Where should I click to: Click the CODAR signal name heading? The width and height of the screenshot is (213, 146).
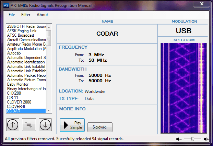click(107, 34)
